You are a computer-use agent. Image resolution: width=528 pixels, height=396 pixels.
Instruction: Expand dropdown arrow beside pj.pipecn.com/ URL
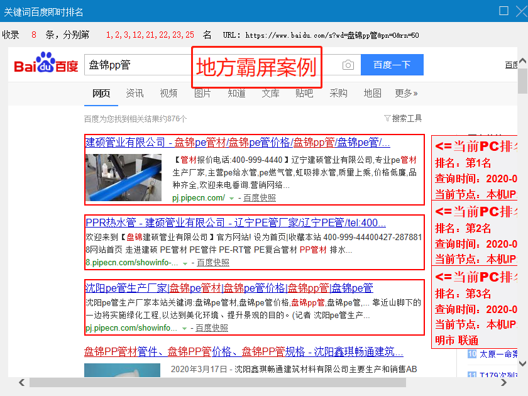[231, 198]
